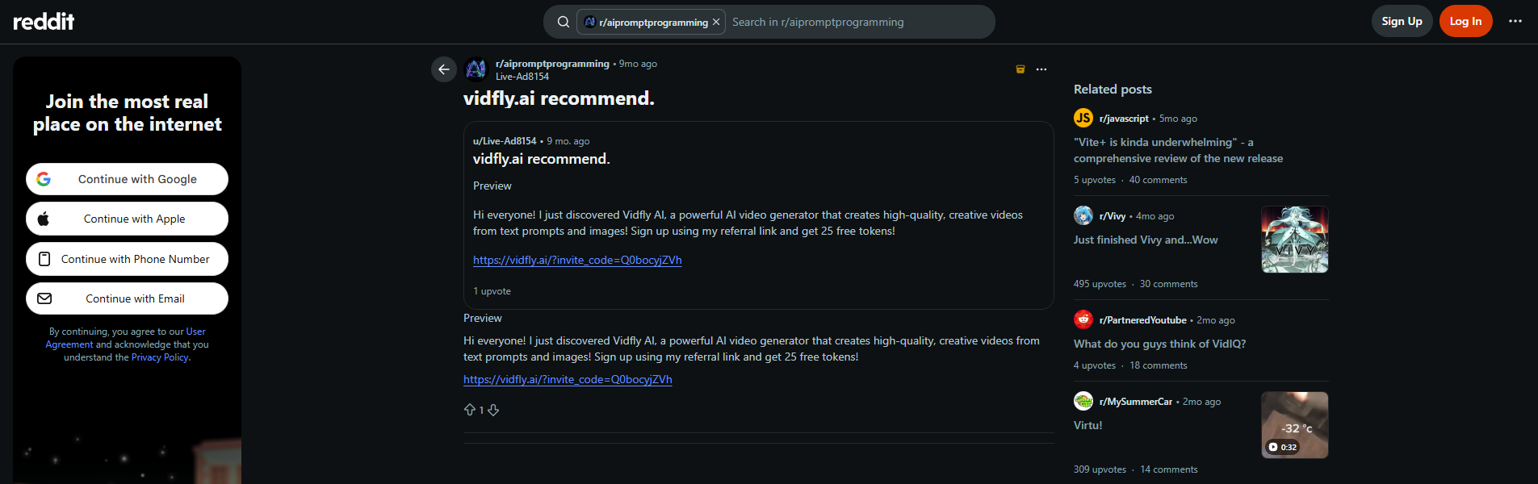Click "495 upvotes" under the Vivy post
The width and height of the screenshot is (1538, 484).
click(x=1100, y=284)
